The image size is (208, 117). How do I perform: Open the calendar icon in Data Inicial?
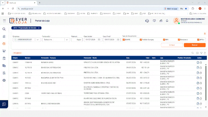(x=99, y=40)
